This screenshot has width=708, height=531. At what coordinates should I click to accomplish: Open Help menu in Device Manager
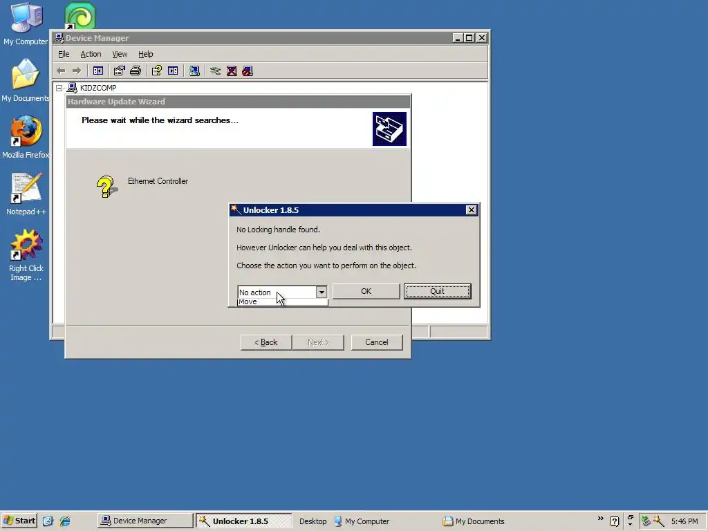(145, 54)
